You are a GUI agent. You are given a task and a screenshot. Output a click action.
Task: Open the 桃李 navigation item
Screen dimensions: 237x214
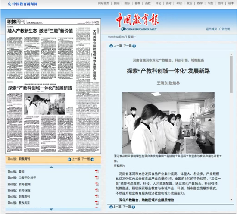pos(231,3)
